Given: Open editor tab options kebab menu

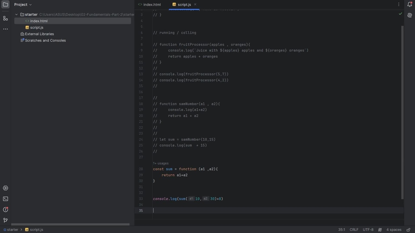Looking at the screenshot, I should pyautogui.click(x=398, y=5).
